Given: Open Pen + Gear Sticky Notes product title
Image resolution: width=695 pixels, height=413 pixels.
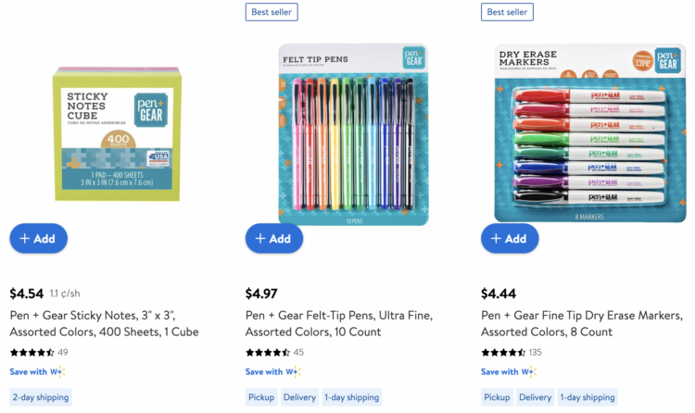Looking at the screenshot, I should (x=103, y=323).
